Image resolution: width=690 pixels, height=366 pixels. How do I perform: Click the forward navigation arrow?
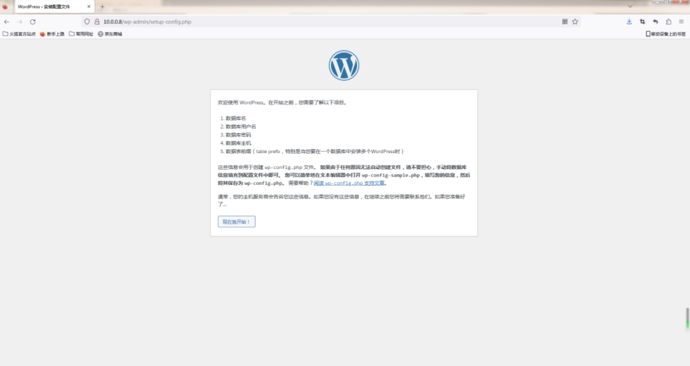tap(19, 22)
